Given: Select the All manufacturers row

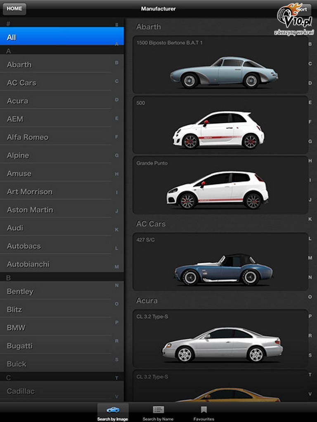Looking at the screenshot, I should tap(62, 36).
